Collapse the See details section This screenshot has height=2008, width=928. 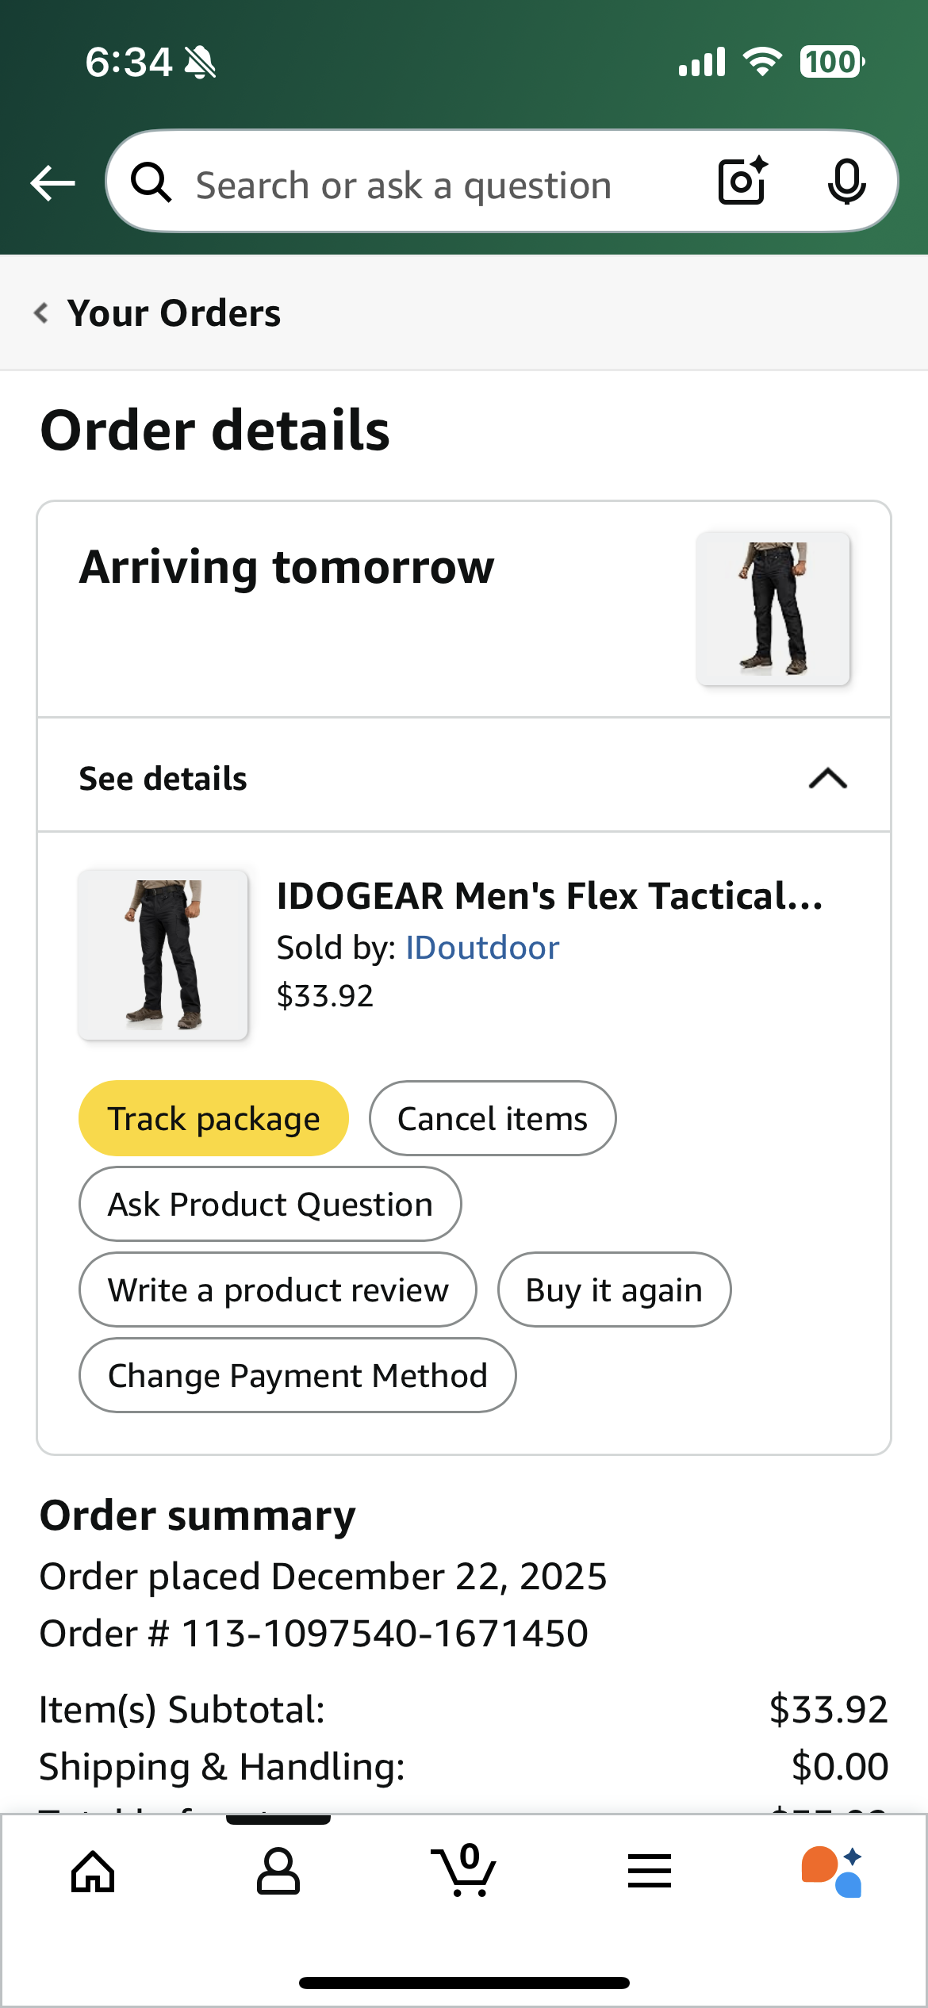[x=827, y=779]
